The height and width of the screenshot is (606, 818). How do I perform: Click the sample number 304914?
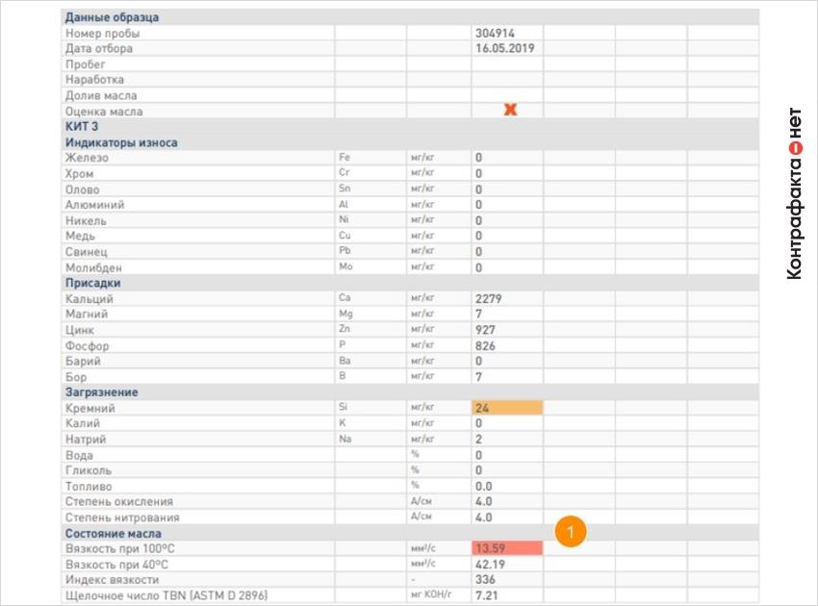click(x=495, y=34)
